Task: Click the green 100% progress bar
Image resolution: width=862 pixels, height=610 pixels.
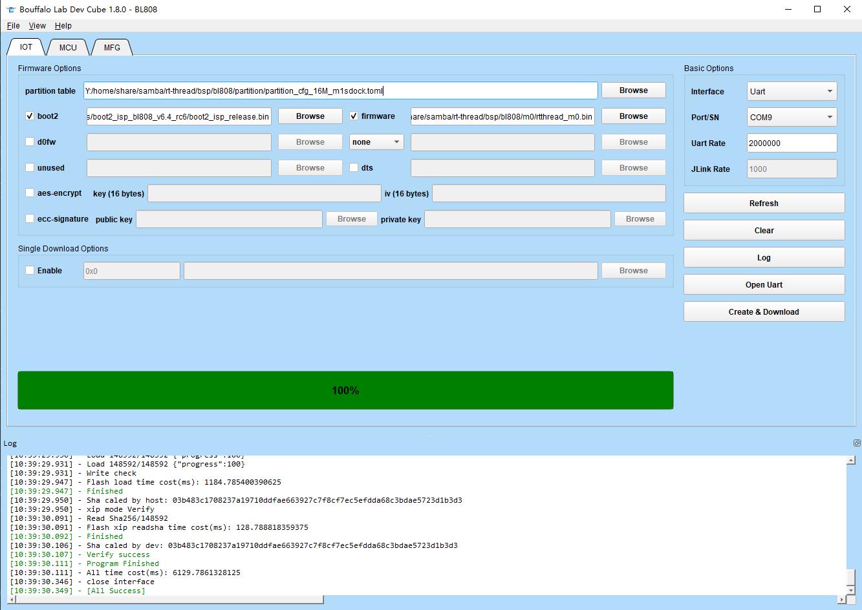Action: coord(345,390)
